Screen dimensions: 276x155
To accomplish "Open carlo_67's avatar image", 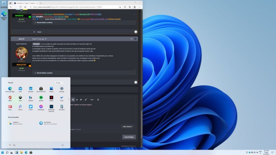I will point(21,53).
